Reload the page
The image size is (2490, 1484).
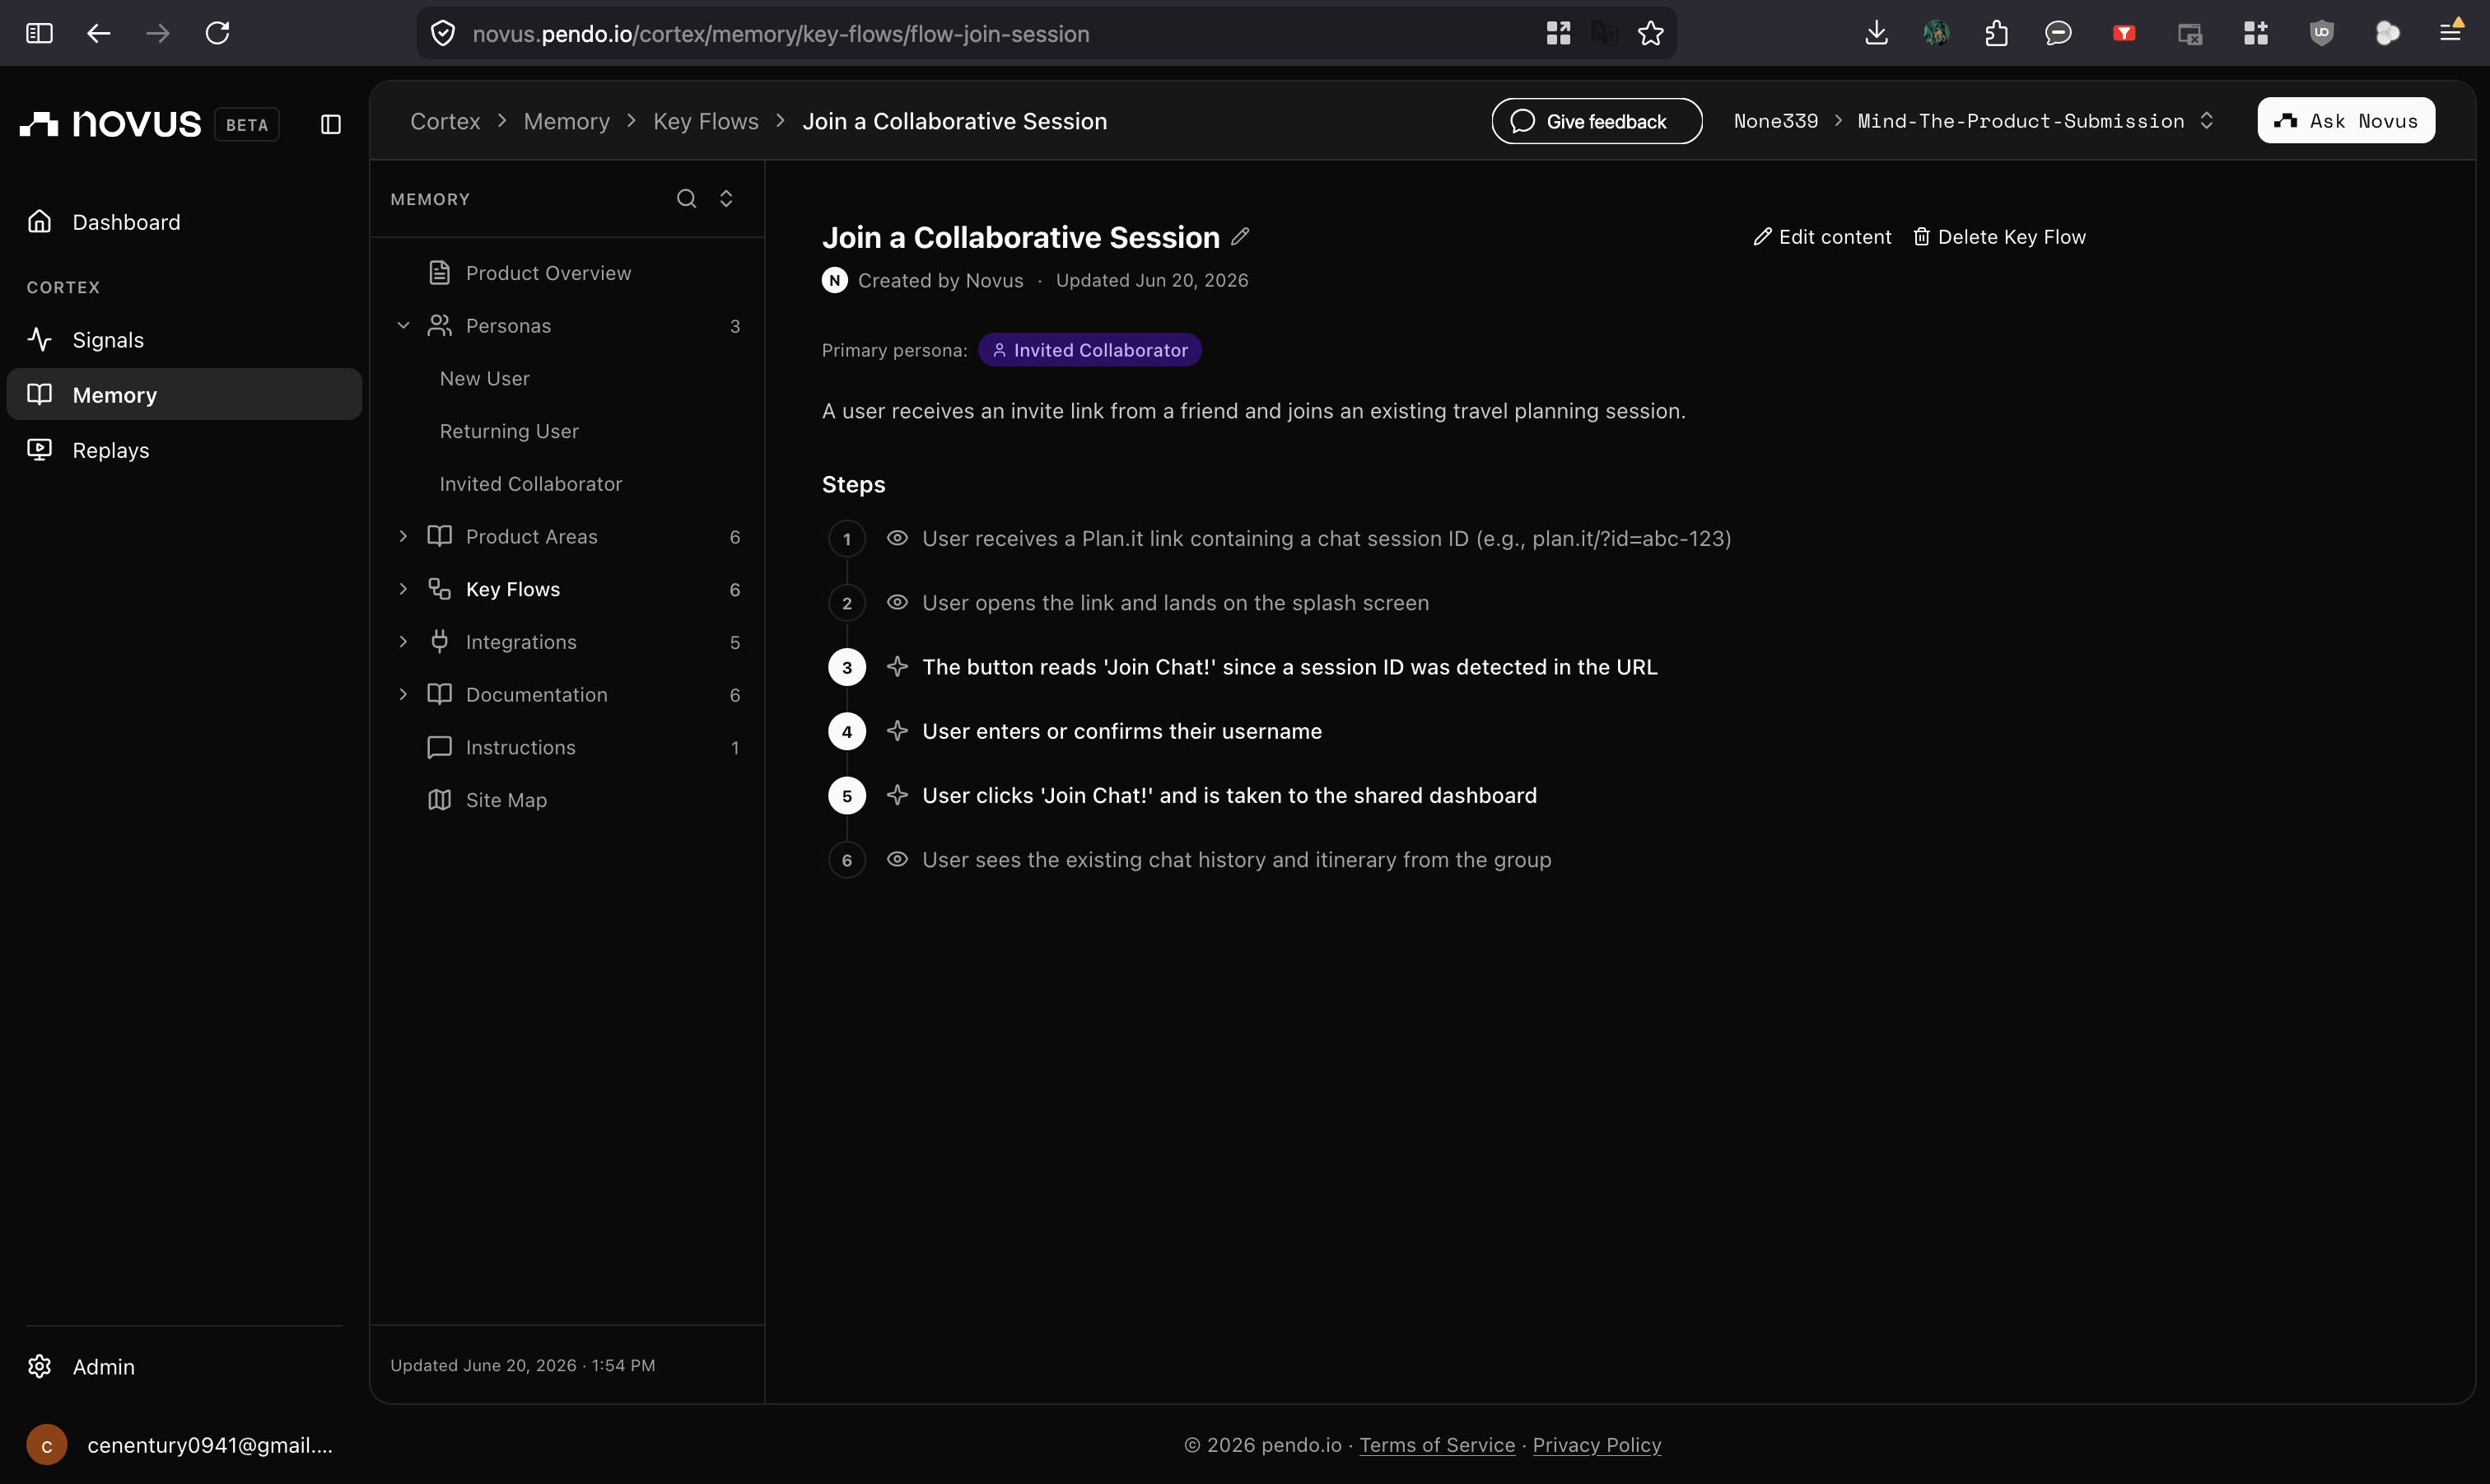point(217,33)
